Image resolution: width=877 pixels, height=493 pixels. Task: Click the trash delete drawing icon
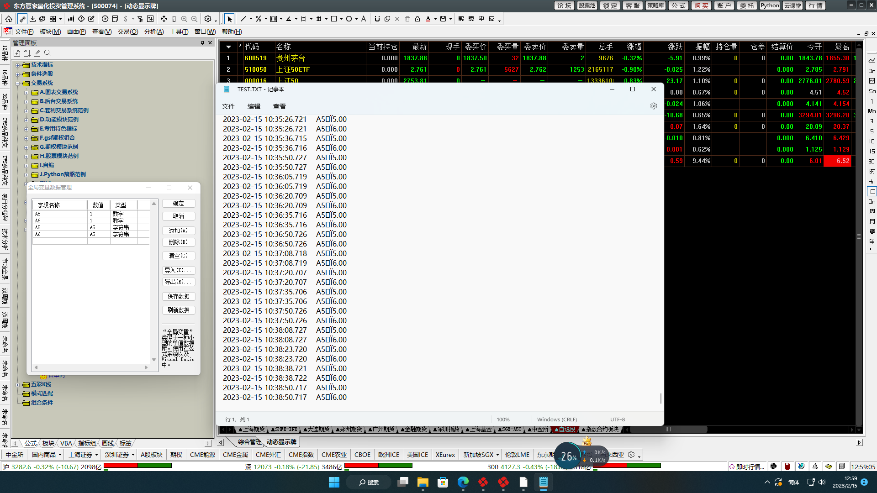pos(407,19)
